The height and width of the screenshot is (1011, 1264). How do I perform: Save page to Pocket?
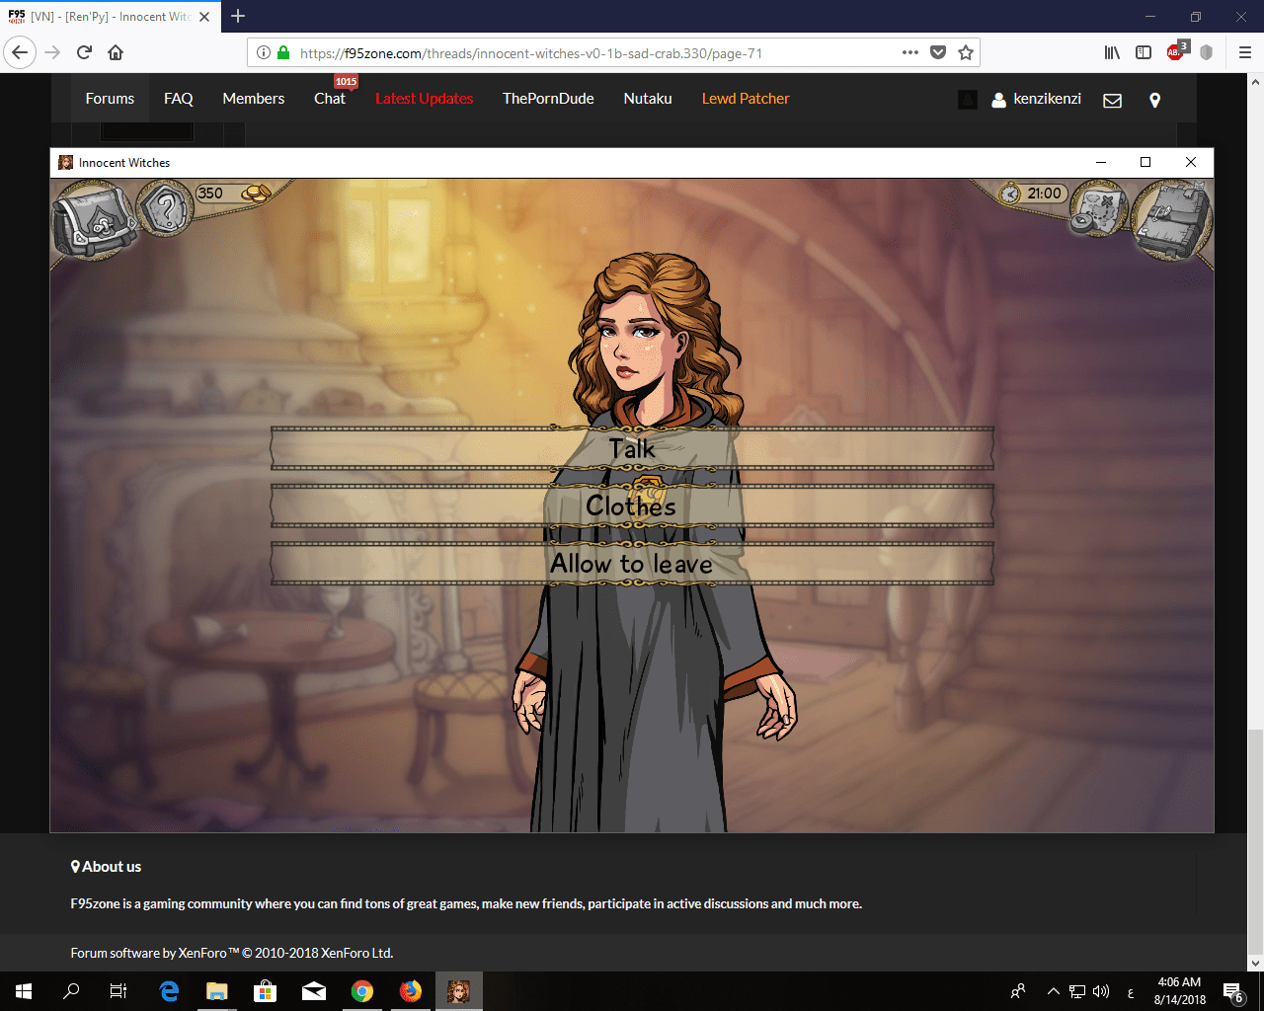[938, 53]
